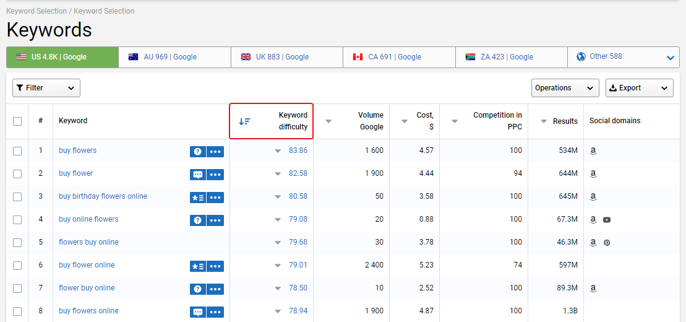Click the Amazon icon in buy flower row
Image resolution: width=686 pixels, height=322 pixels.
tap(593, 174)
